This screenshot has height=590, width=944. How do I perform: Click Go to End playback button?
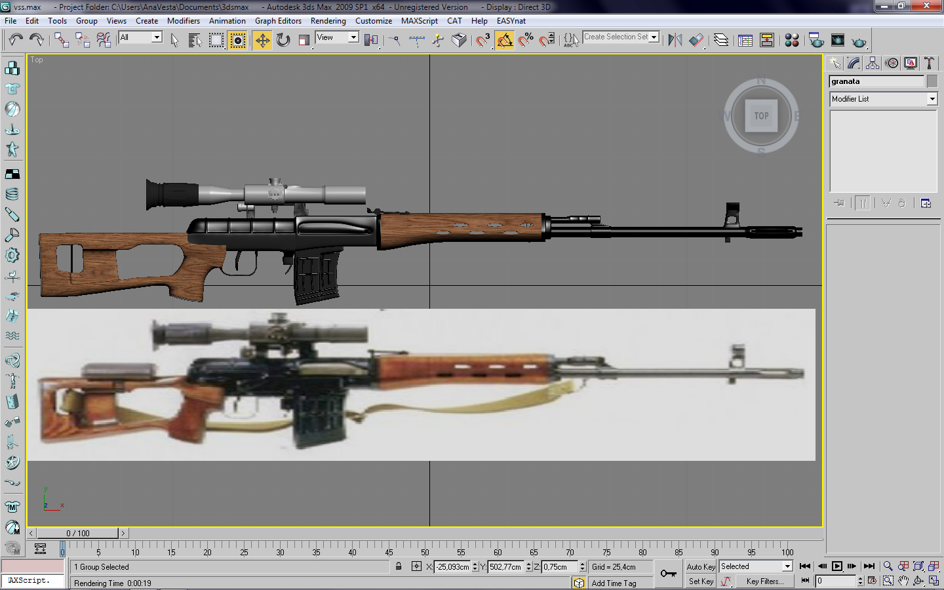pos(869,566)
